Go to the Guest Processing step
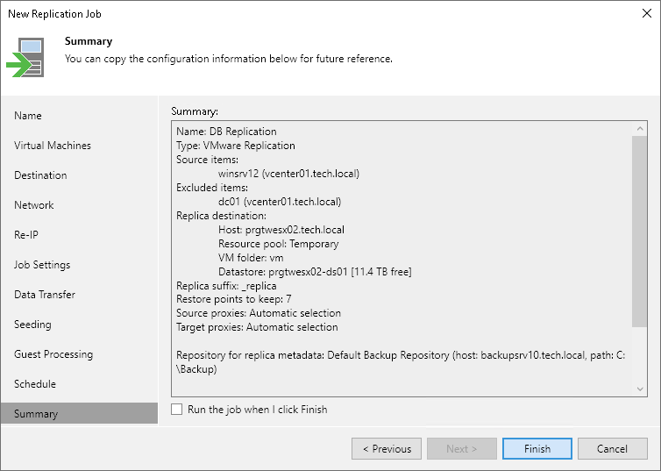 click(x=53, y=354)
